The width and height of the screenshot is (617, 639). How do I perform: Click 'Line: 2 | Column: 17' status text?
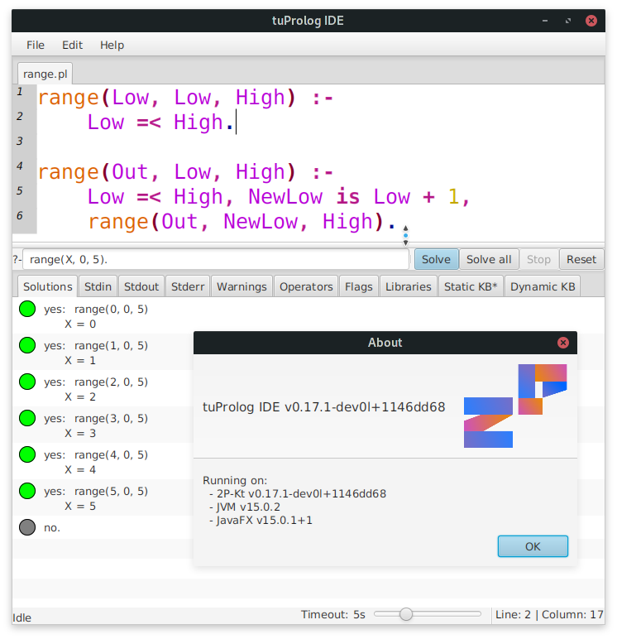(549, 614)
